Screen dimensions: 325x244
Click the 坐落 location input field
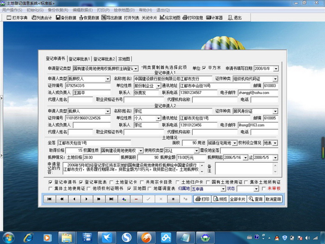(94, 143)
